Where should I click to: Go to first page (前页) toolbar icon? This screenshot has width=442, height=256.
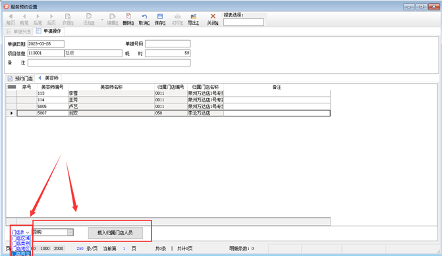[11, 16]
